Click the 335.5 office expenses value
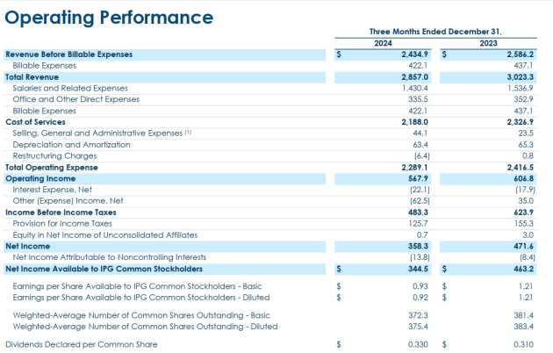The height and width of the screenshot is (353, 553). (419, 99)
